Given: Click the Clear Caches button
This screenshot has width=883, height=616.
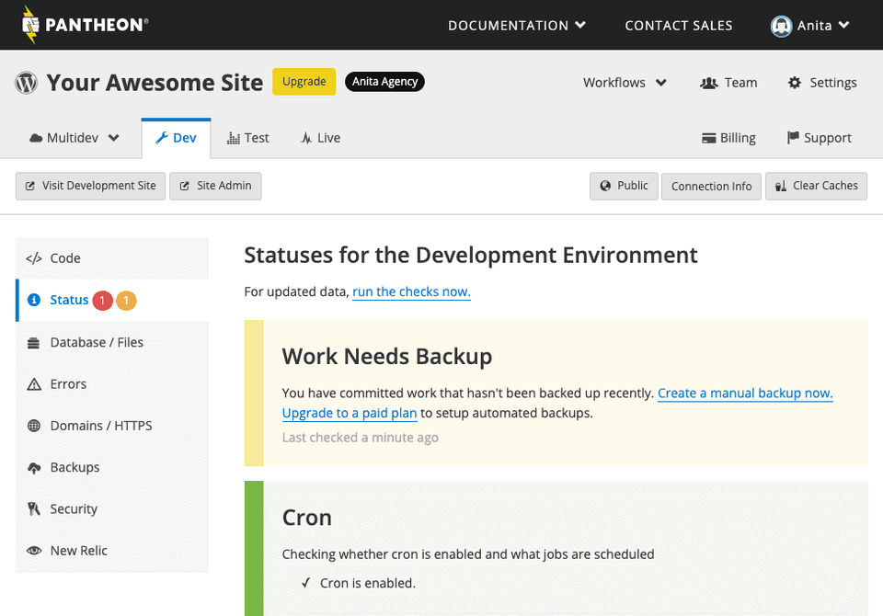Looking at the screenshot, I should (x=817, y=186).
